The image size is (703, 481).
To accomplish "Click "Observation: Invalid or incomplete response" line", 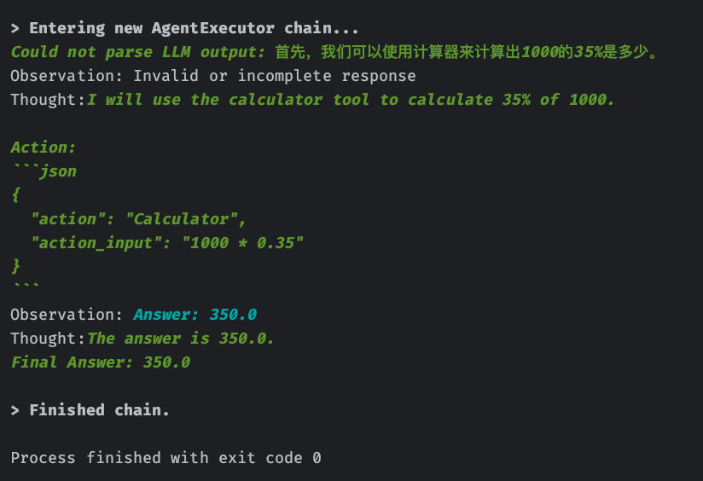I will pos(213,76).
